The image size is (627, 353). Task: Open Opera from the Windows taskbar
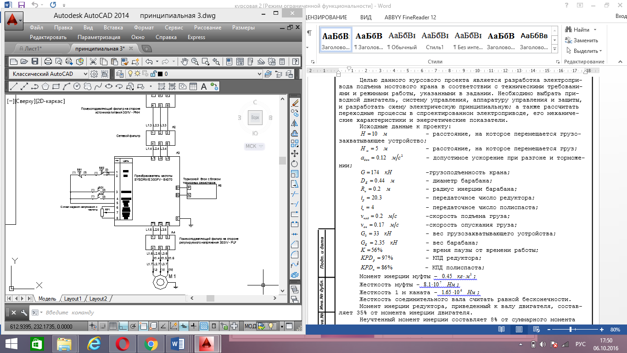122,344
